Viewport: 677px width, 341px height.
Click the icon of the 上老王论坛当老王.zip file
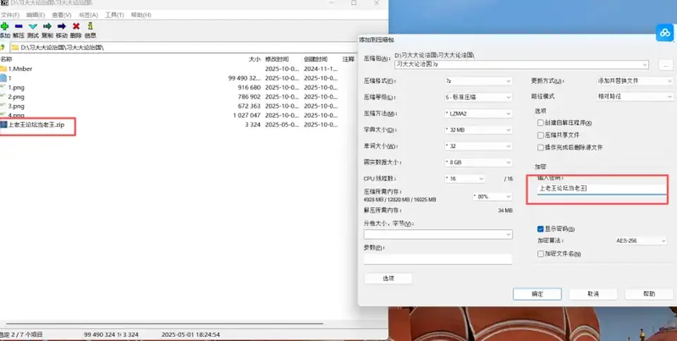pyautogui.click(x=4, y=125)
